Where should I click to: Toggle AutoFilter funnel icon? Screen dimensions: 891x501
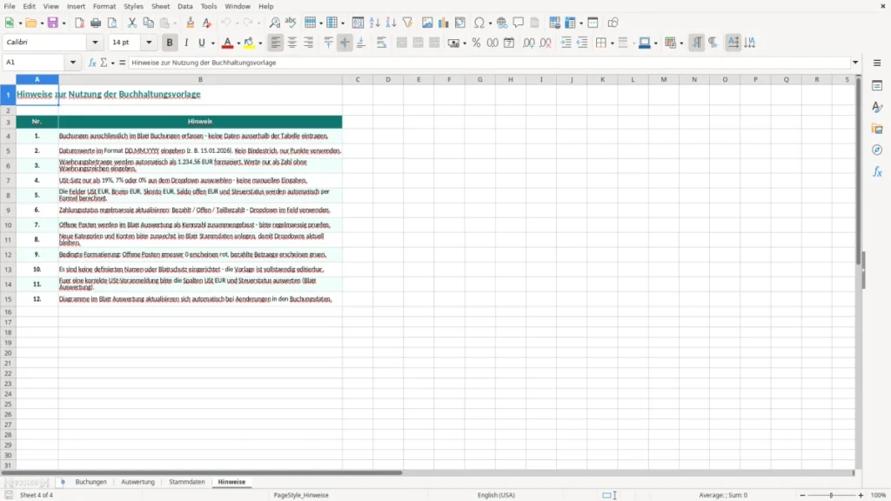(x=407, y=23)
